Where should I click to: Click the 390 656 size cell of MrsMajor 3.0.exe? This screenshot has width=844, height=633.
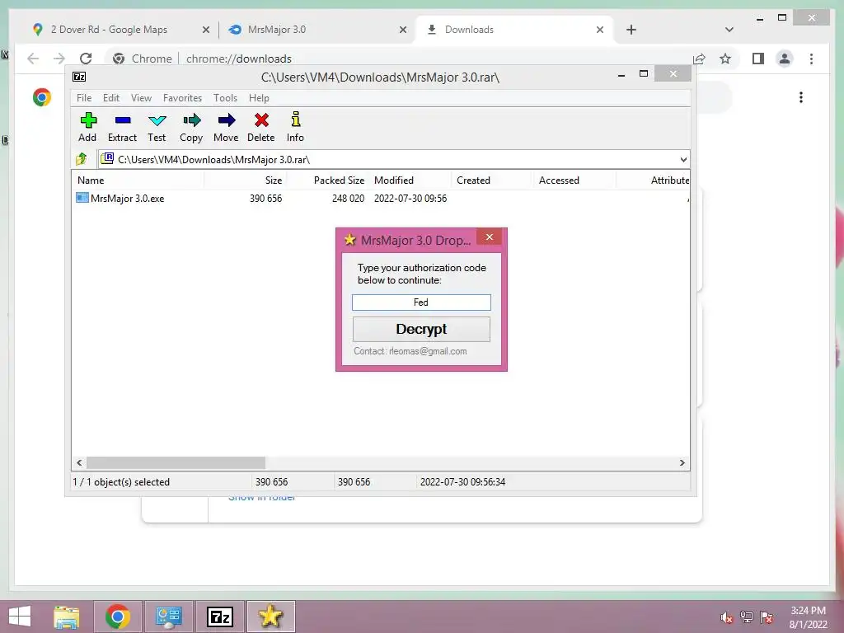click(x=266, y=198)
